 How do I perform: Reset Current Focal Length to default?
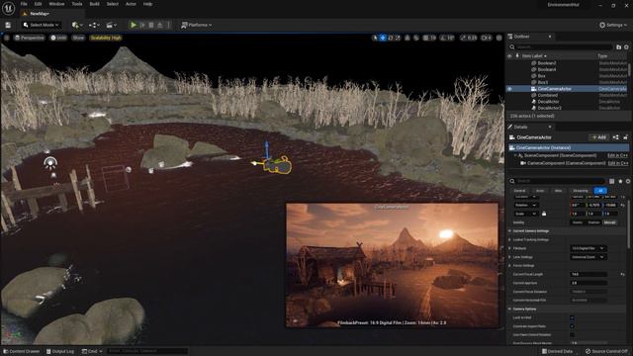click(x=623, y=275)
